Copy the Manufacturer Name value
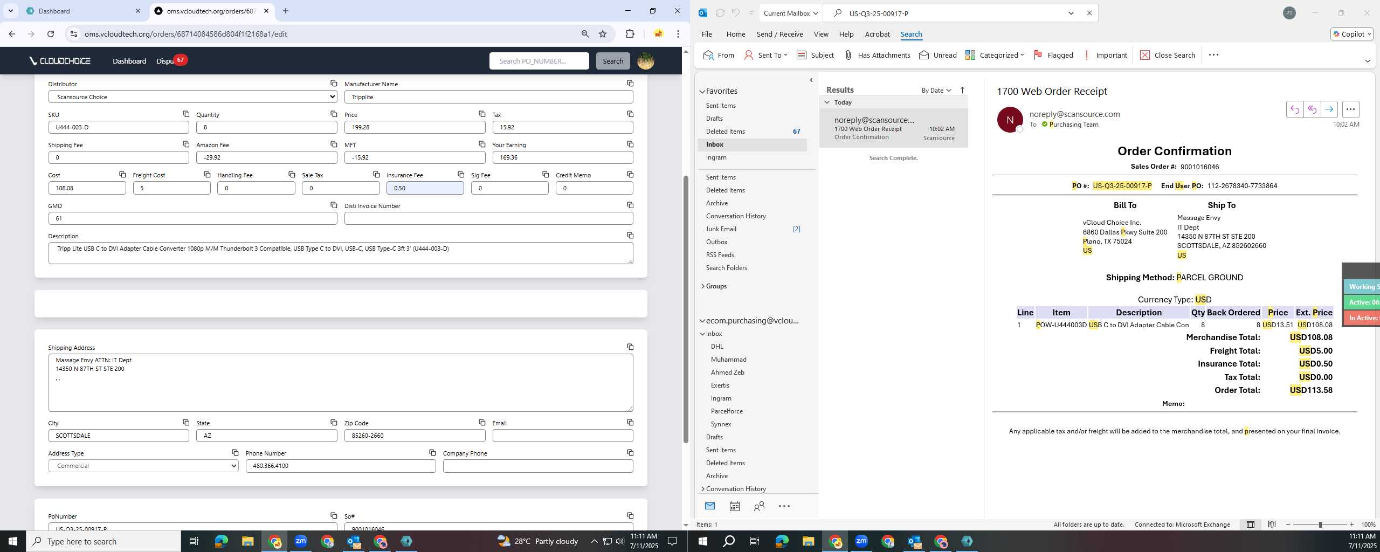The image size is (1380, 552). coord(630,83)
